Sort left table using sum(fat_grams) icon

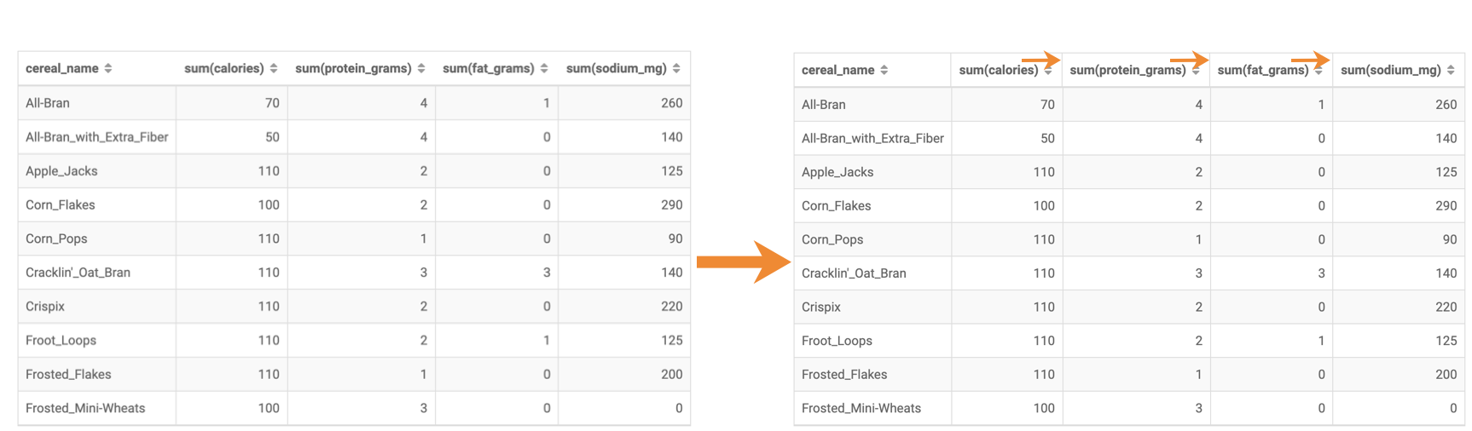click(x=544, y=68)
